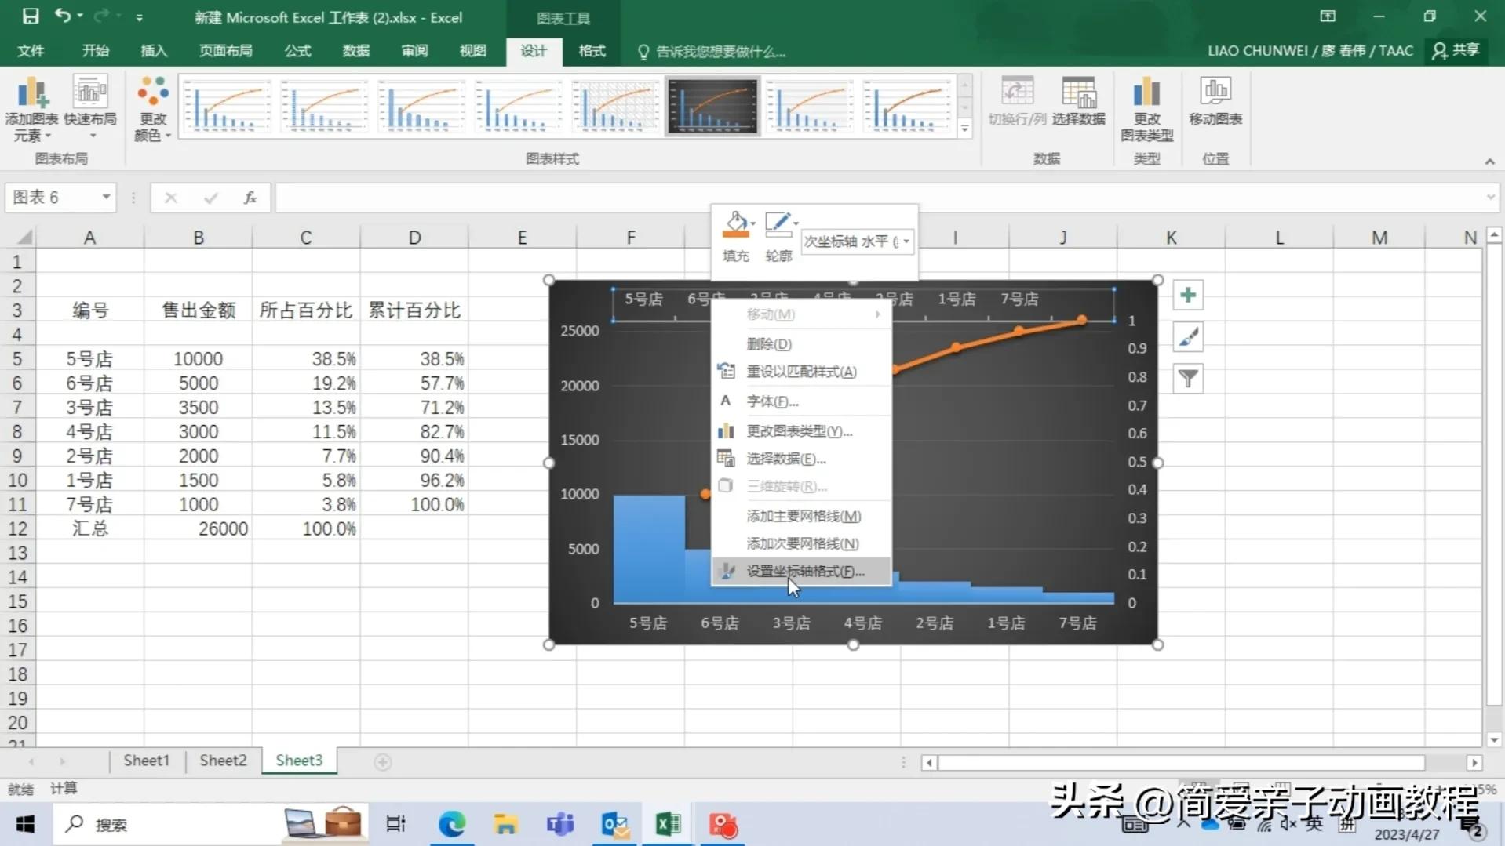
Task: Switch to the 开始 ribbon tab
Action: (95, 51)
